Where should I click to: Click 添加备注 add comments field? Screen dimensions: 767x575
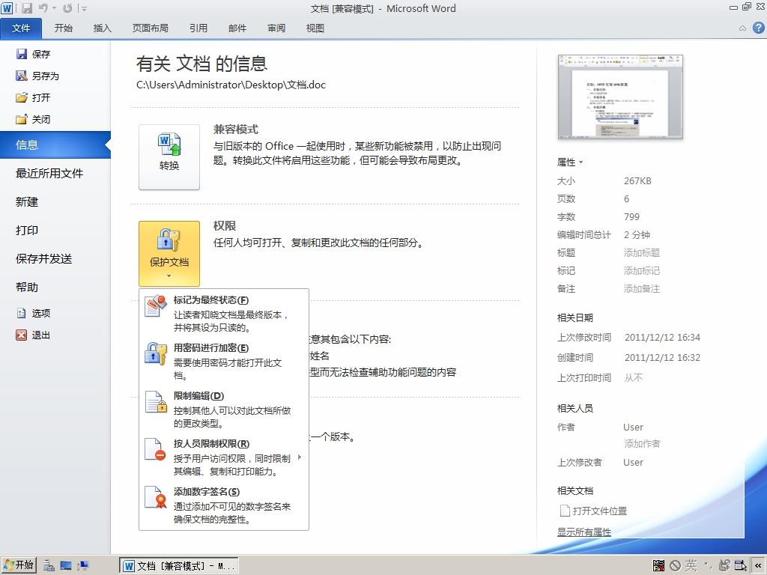click(642, 289)
